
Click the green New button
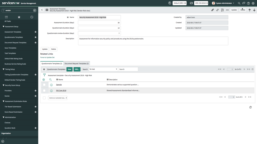click(x=69, y=69)
